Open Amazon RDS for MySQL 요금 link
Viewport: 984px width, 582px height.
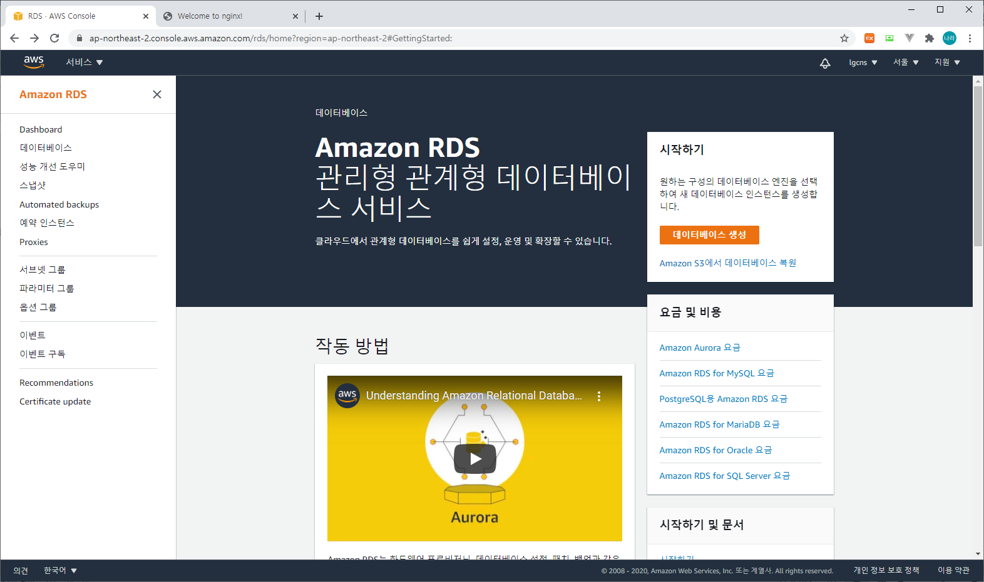pyautogui.click(x=717, y=373)
